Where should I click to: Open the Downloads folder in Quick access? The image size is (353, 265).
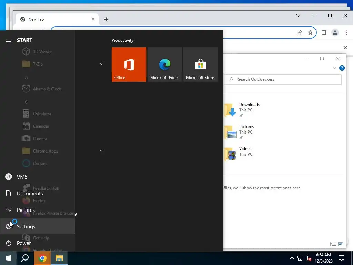click(242, 110)
